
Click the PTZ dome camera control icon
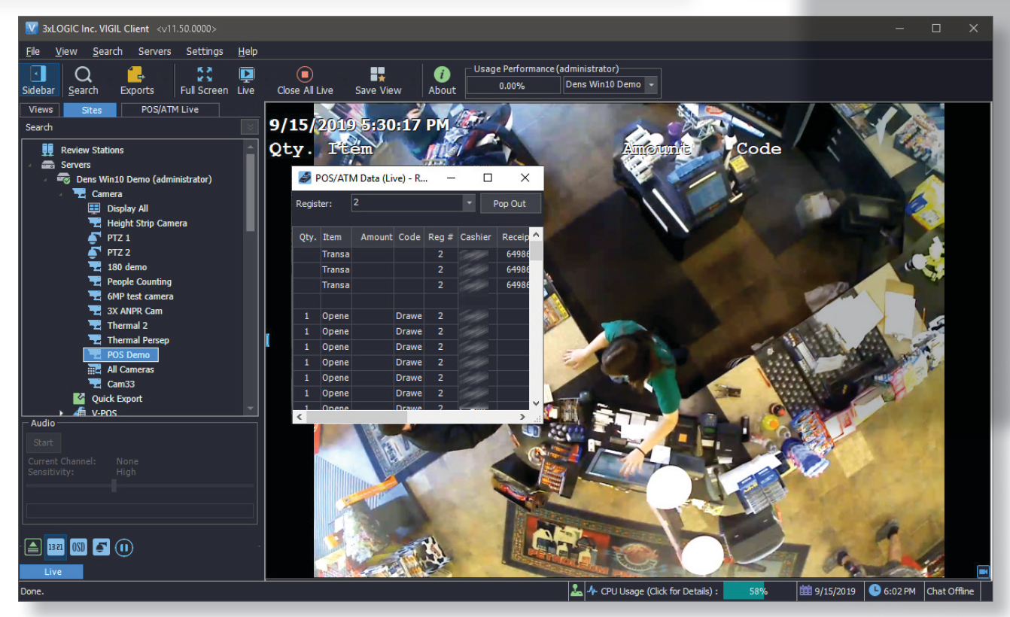click(x=102, y=548)
